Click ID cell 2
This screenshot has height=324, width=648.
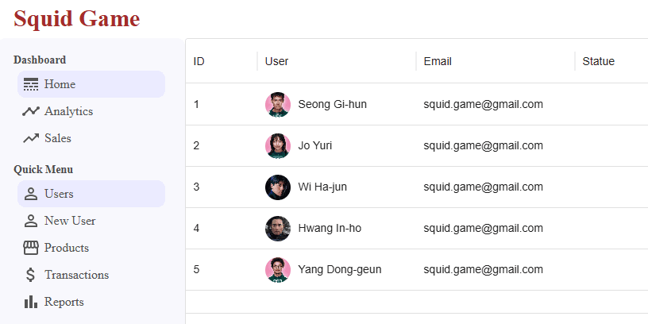click(196, 146)
